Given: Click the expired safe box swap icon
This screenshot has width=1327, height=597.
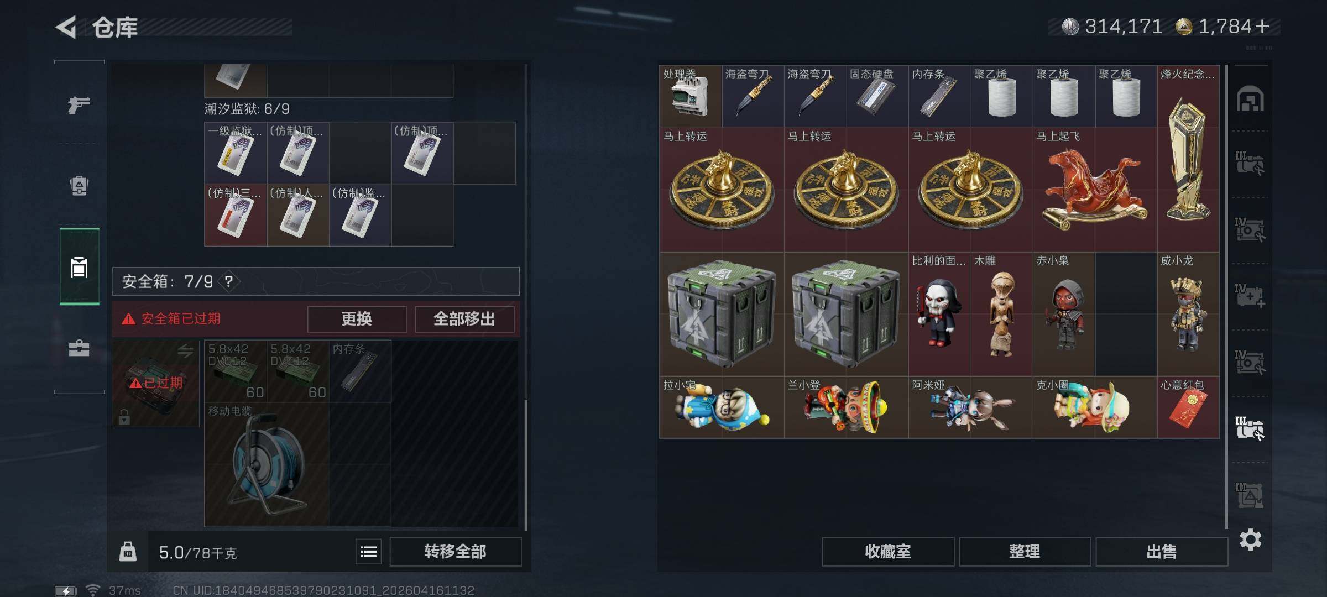Looking at the screenshot, I should [x=185, y=350].
